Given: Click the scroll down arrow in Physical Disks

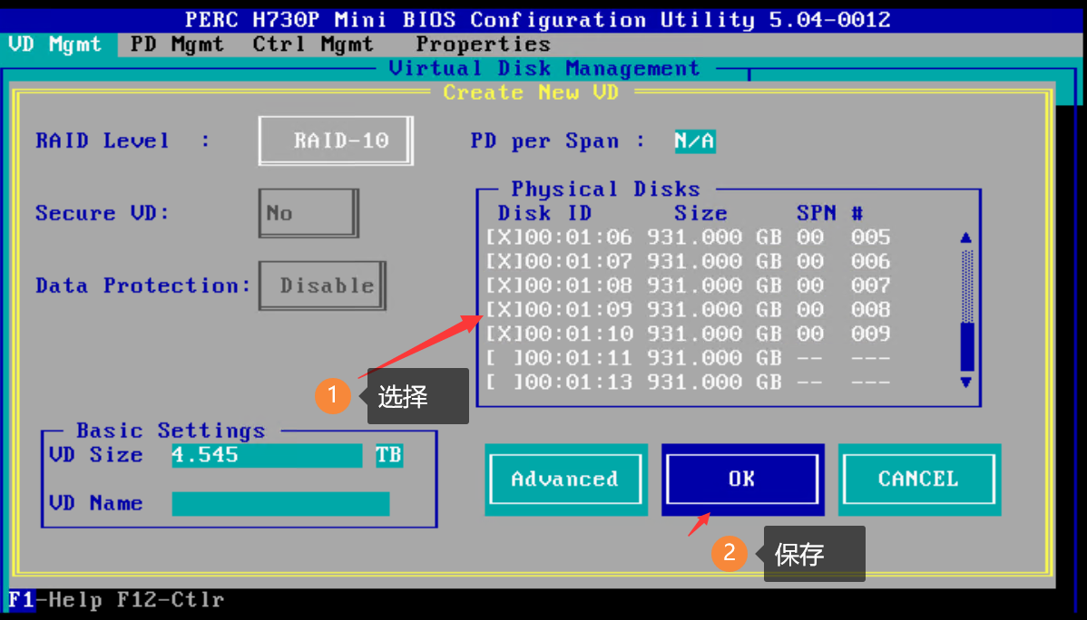Looking at the screenshot, I should click(x=966, y=383).
